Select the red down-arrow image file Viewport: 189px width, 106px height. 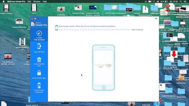(x=174, y=54)
